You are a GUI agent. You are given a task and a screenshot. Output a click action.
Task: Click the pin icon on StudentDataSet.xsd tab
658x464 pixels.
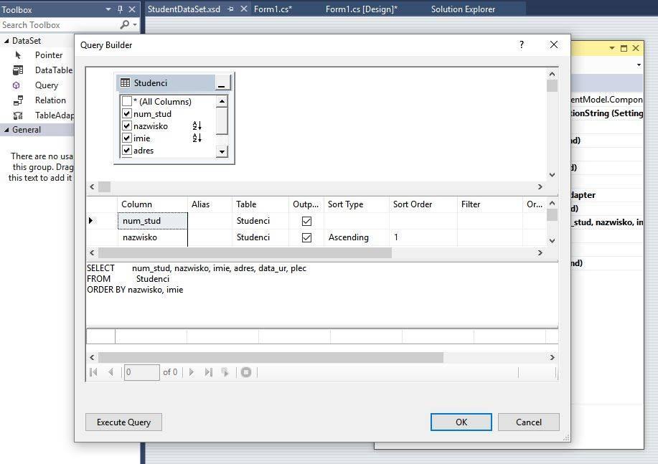231,9
